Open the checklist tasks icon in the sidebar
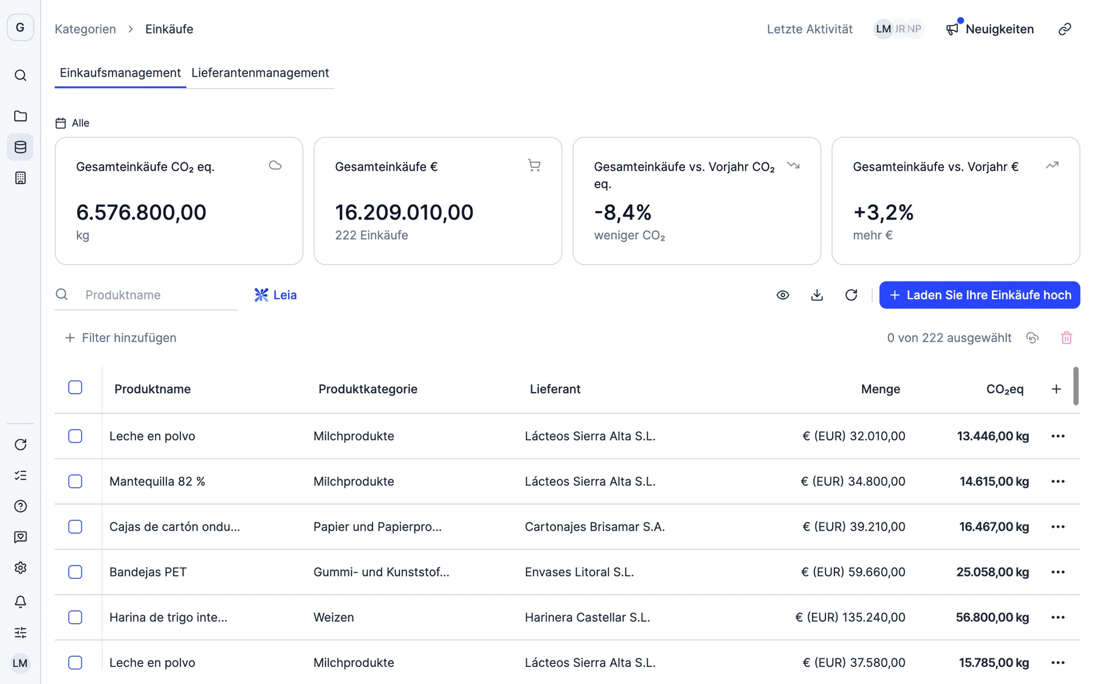The height and width of the screenshot is (684, 1094). [x=20, y=475]
